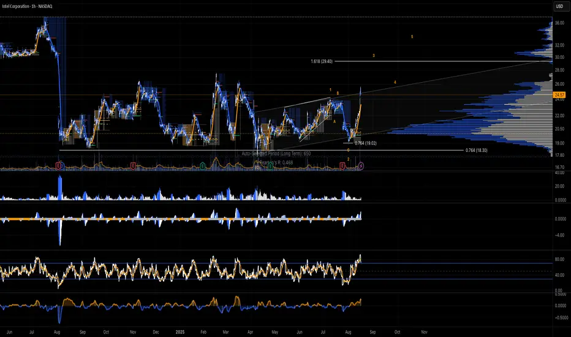The width and height of the screenshot is (571, 337).
Task: Click the red earnings marker near November 2024
Action: pyautogui.click(x=134, y=165)
